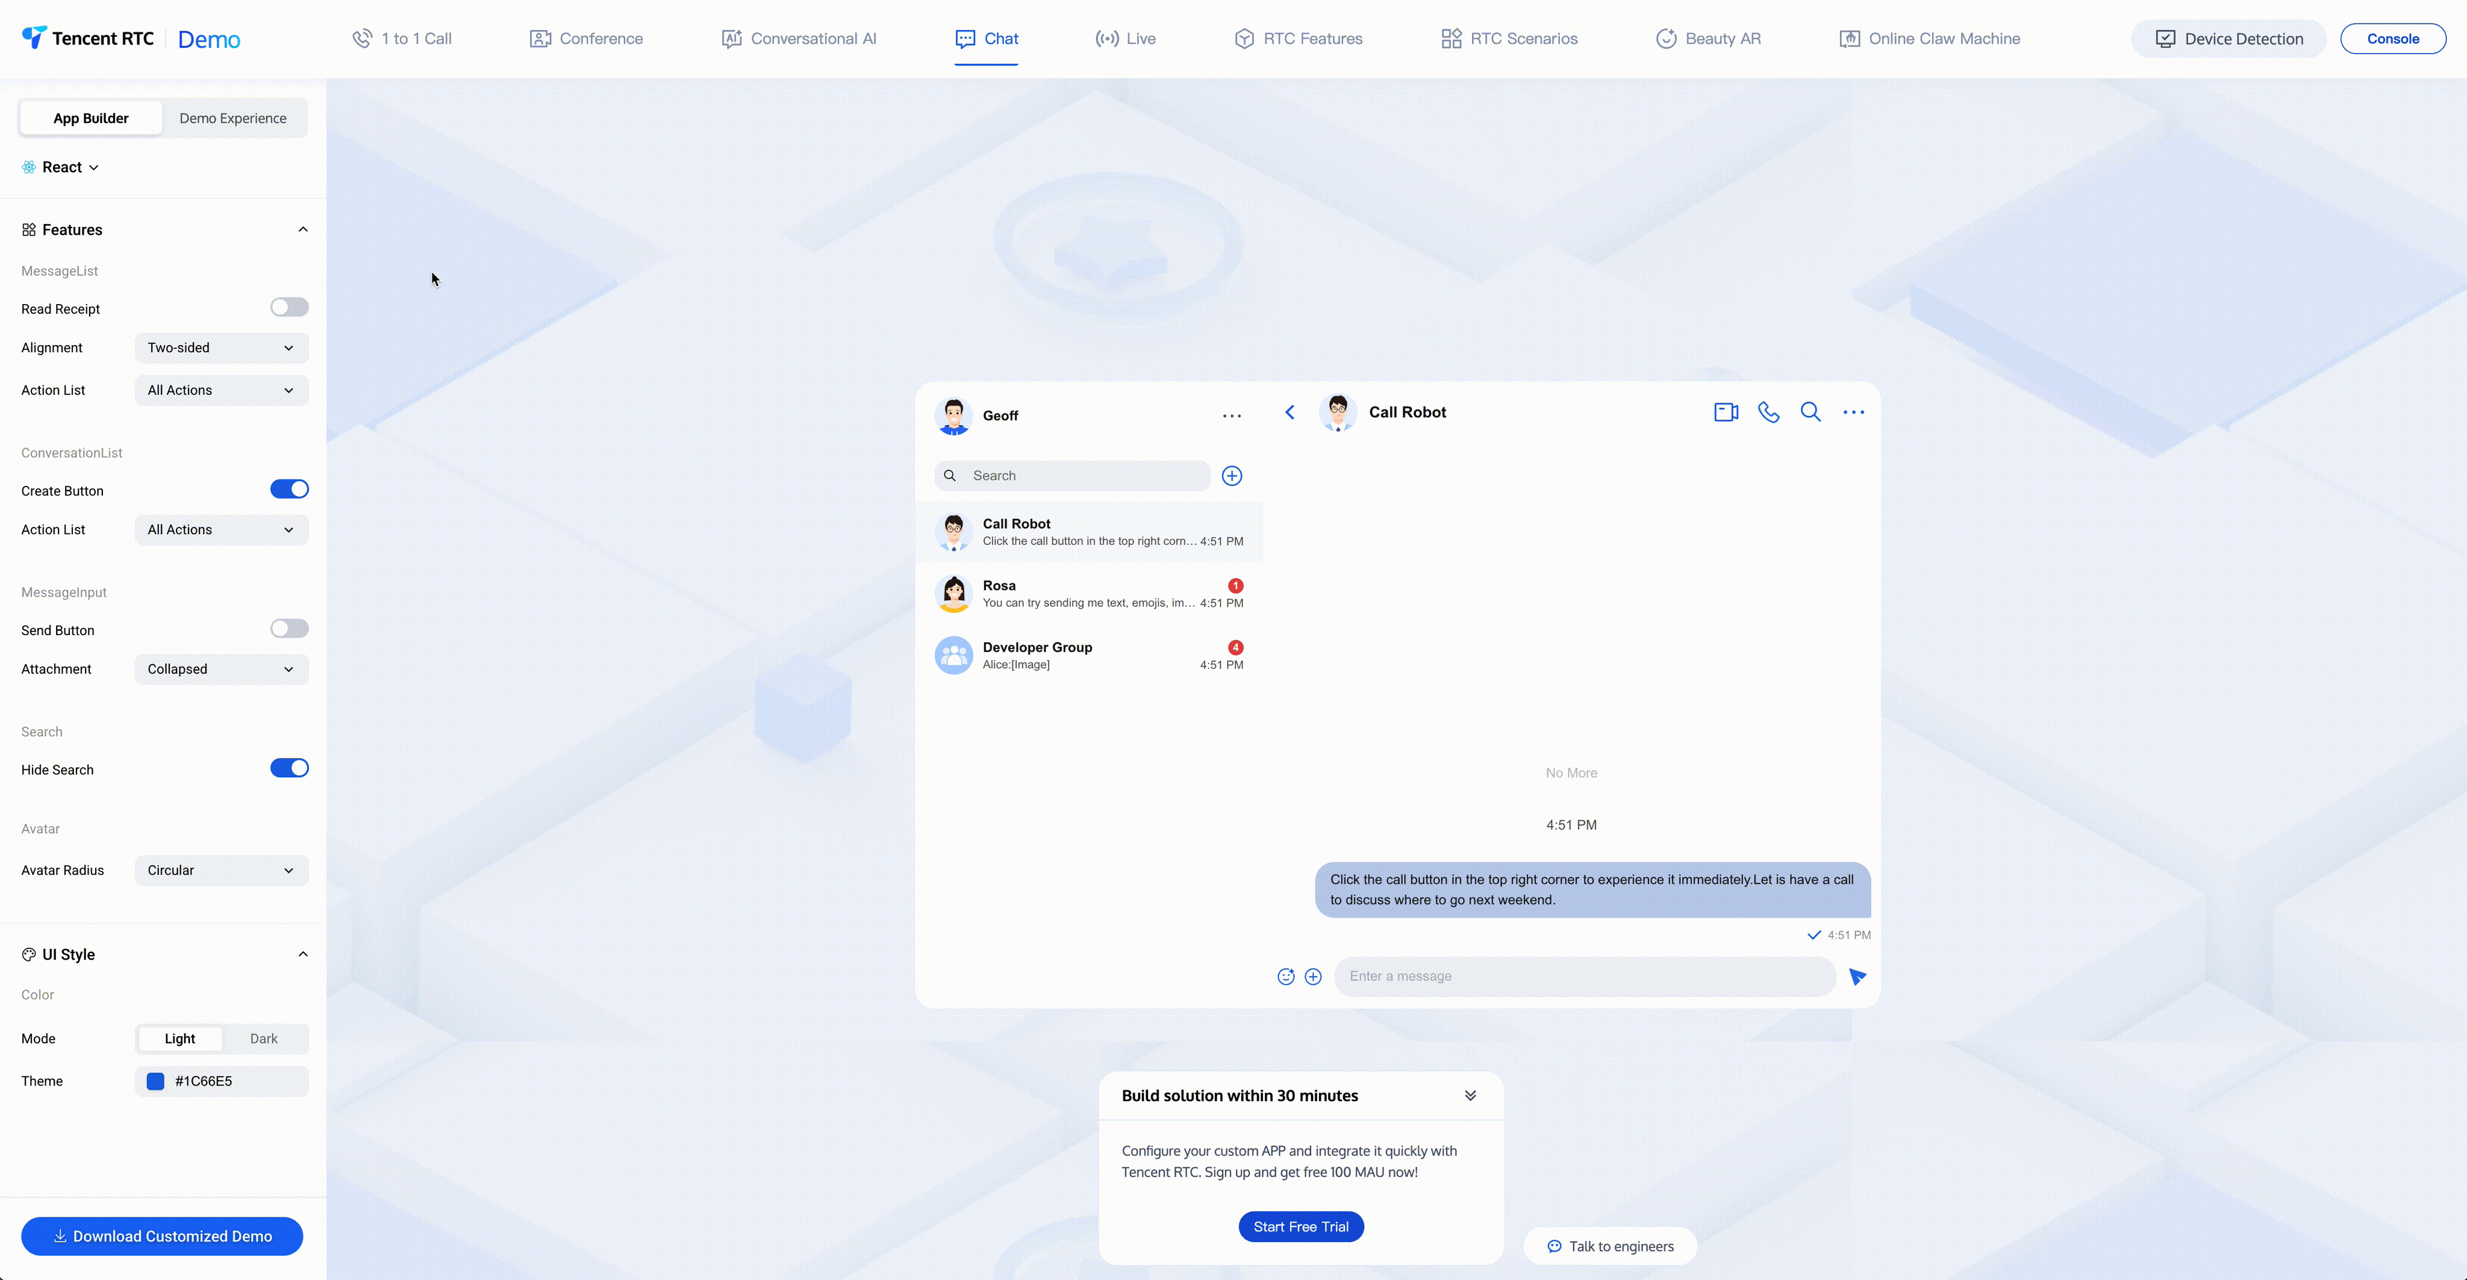2467x1280 pixels.
Task: Collapse the Build solution panel
Action: (x=1470, y=1095)
